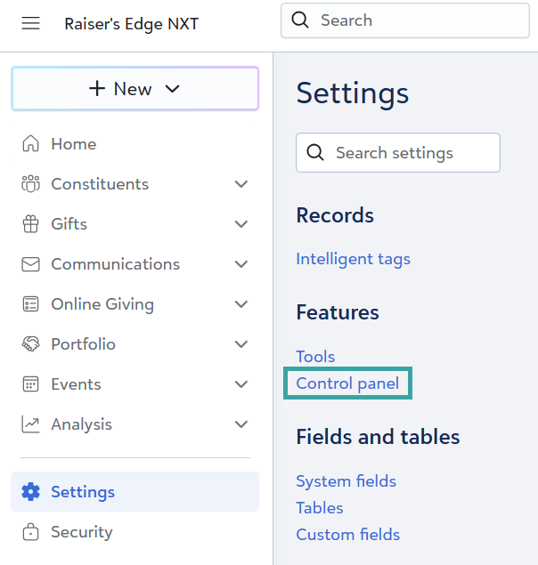
Task: Open the Intelligent tags link
Action: pos(353,259)
